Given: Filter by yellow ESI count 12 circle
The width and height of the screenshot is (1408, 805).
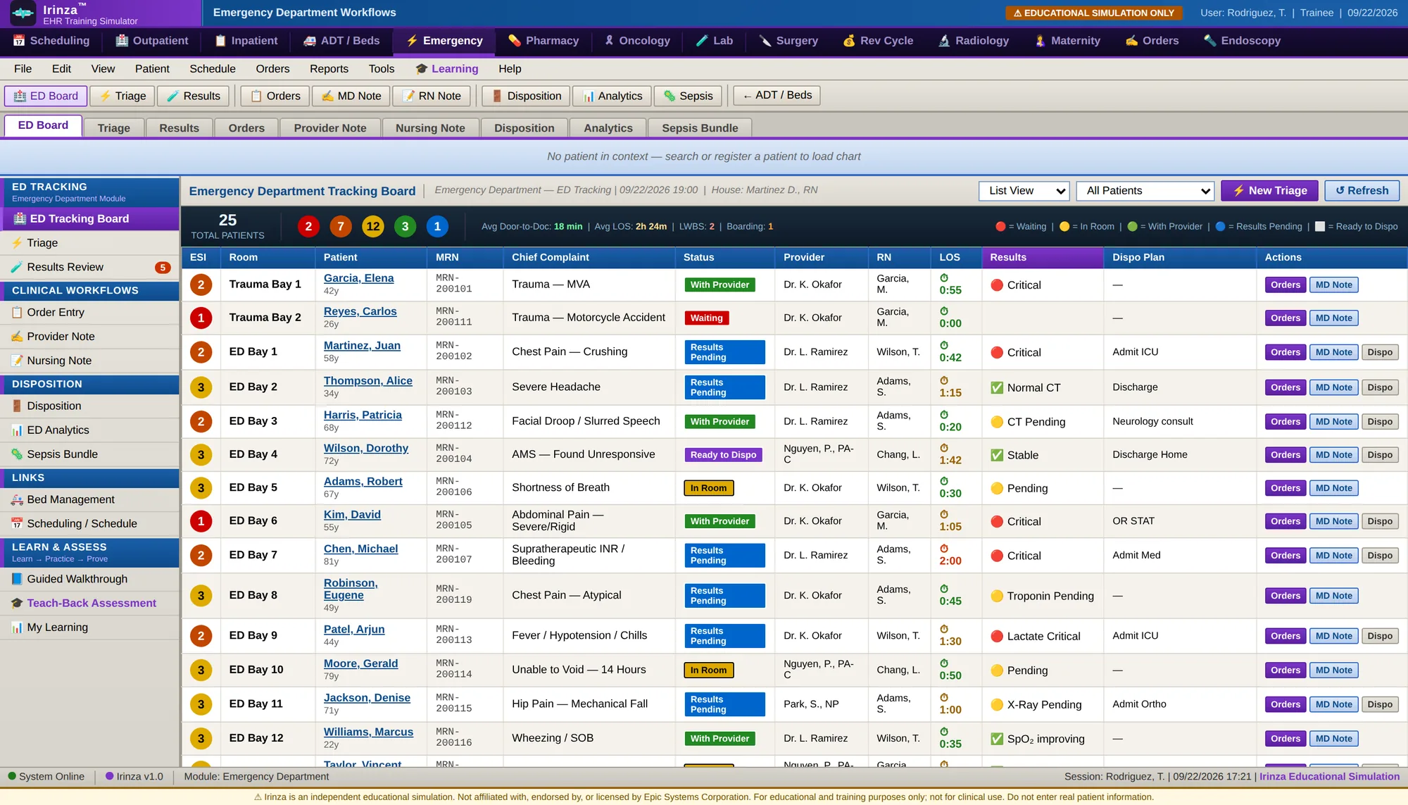Looking at the screenshot, I should 373,227.
